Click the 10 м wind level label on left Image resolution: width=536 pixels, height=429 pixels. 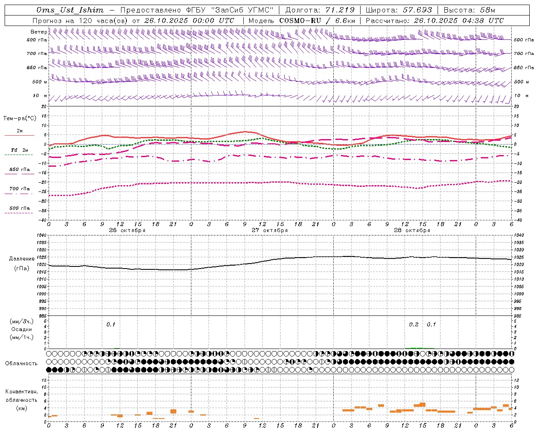tap(40, 96)
